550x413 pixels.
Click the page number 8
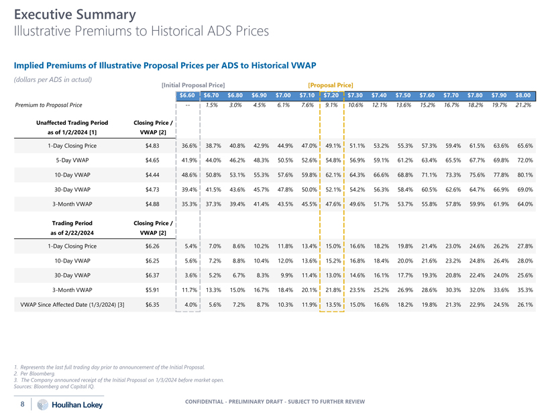[x=22, y=404]
